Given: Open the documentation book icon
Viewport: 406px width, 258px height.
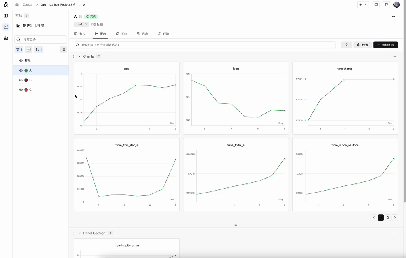Looking at the screenshot, I should click(x=376, y=4).
